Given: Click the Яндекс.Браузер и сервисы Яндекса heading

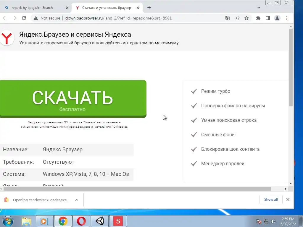Looking at the screenshot, I should click(x=75, y=34).
